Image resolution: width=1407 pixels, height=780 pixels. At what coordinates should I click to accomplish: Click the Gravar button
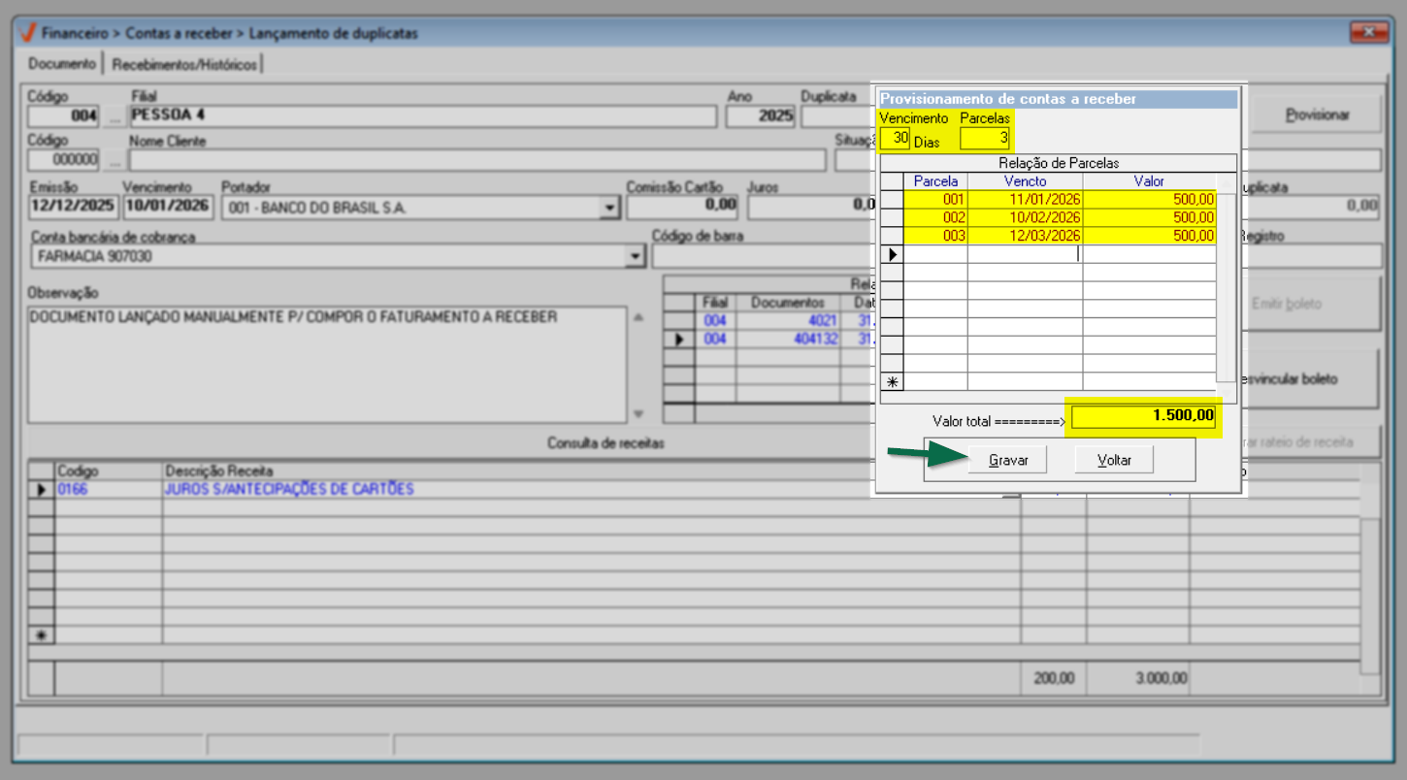tap(1007, 460)
